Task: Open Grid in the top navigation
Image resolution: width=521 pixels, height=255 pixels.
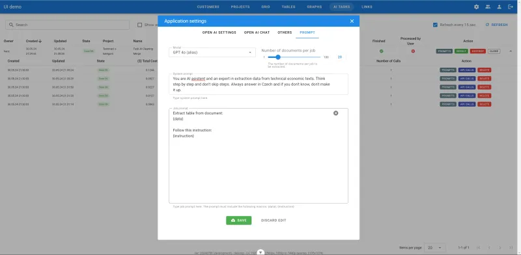Action: pos(266,7)
